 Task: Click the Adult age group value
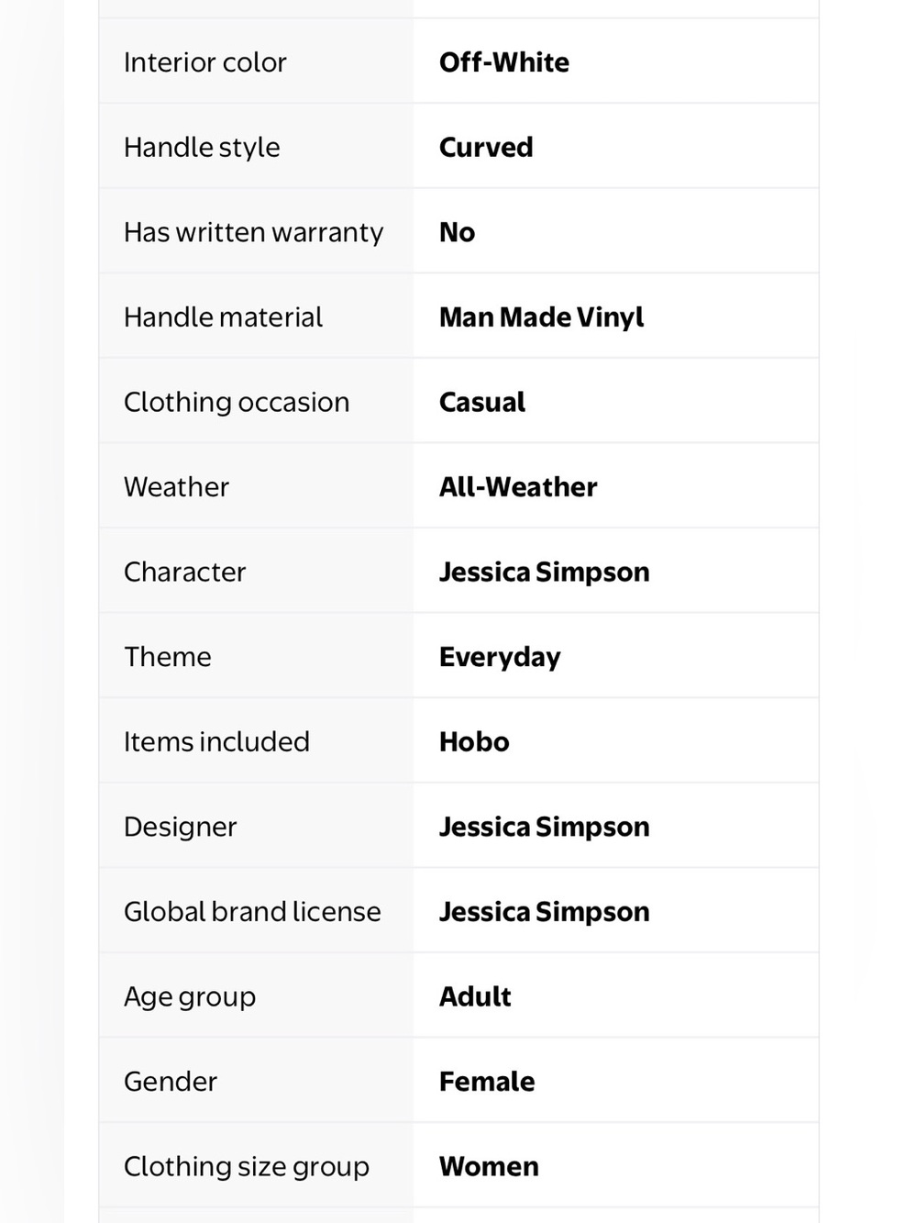(x=475, y=996)
